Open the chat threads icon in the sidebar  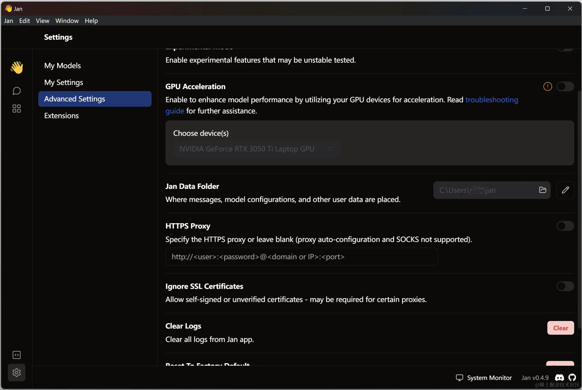click(x=17, y=91)
